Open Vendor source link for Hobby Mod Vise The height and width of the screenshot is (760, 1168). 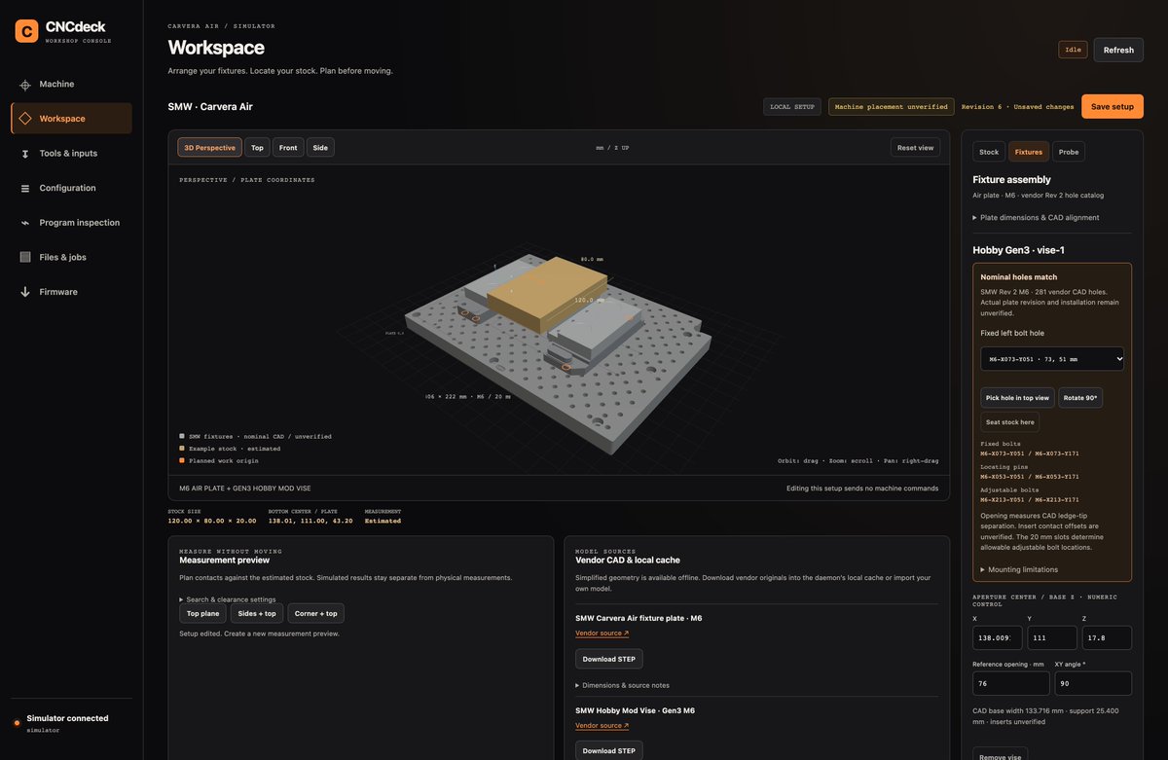[x=602, y=726]
